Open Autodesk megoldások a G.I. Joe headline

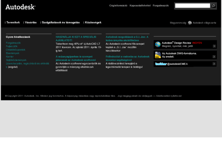(127, 39)
